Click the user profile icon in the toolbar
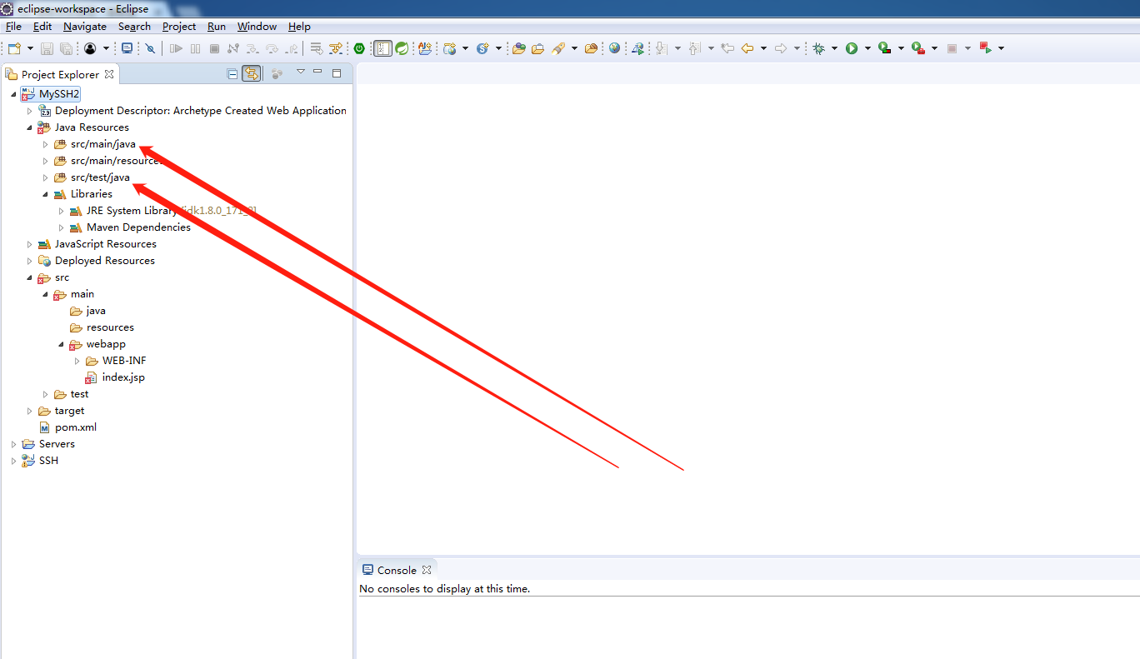1140x659 pixels. click(x=90, y=48)
